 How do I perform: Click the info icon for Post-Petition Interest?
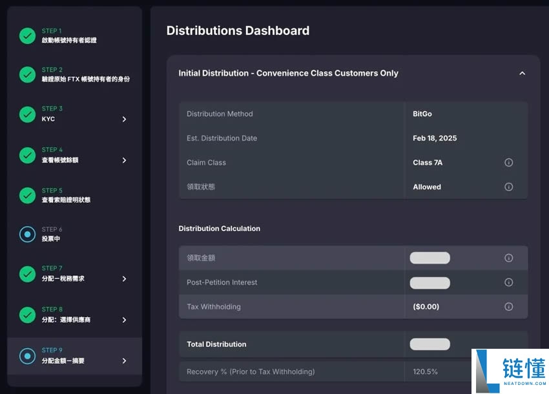point(508,282)
